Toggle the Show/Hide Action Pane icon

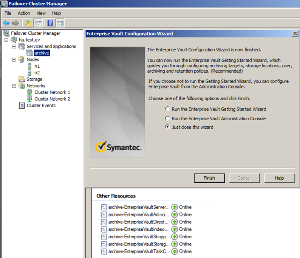[x=60, y=23]
